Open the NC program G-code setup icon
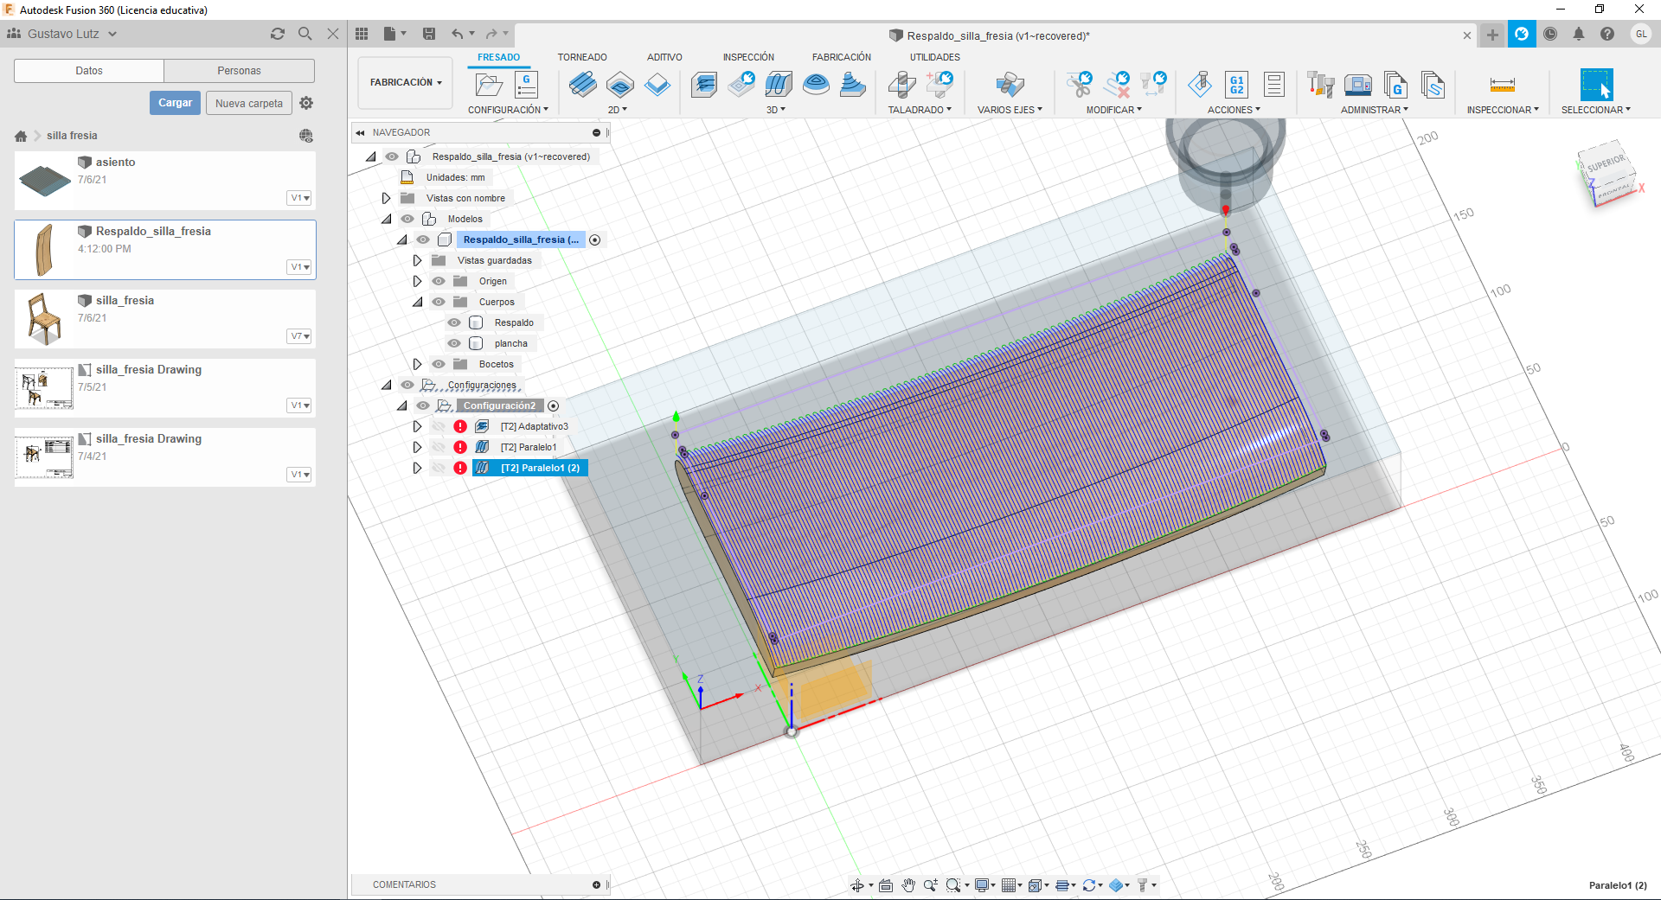This screenshot has width=1661, height=900. tap(526, 85)
